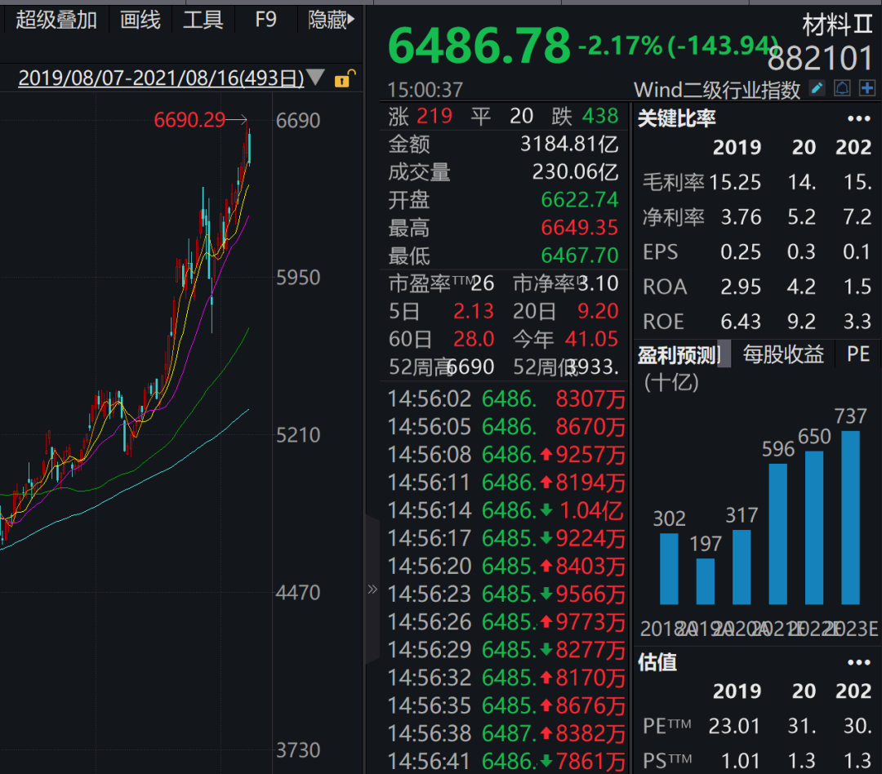Open more options for 关键比率 panel

coord(858,118)
